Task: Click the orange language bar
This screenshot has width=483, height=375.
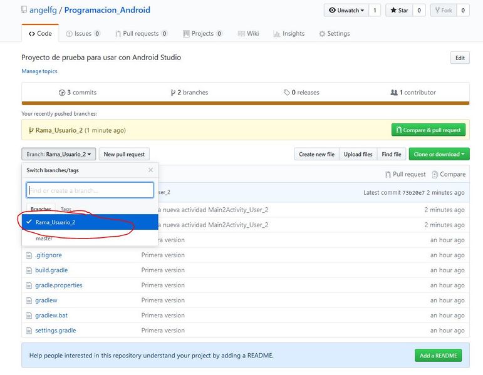Action: 246,103
